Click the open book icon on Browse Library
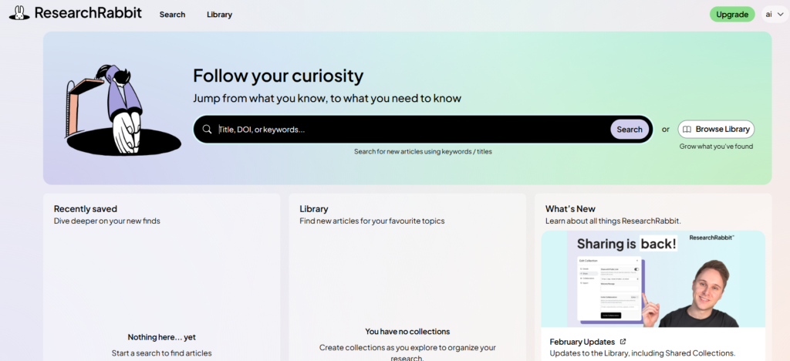 click(687, 130)
